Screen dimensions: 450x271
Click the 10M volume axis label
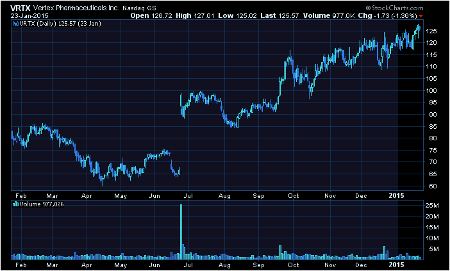point(432,238)
